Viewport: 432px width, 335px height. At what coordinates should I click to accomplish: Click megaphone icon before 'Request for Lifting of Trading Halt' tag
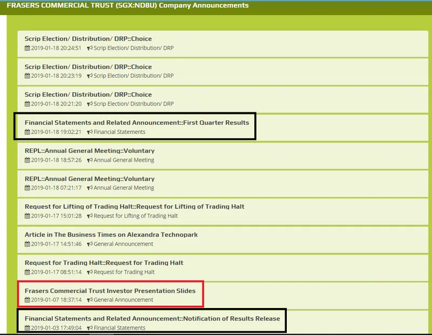(x=90, y=216)
